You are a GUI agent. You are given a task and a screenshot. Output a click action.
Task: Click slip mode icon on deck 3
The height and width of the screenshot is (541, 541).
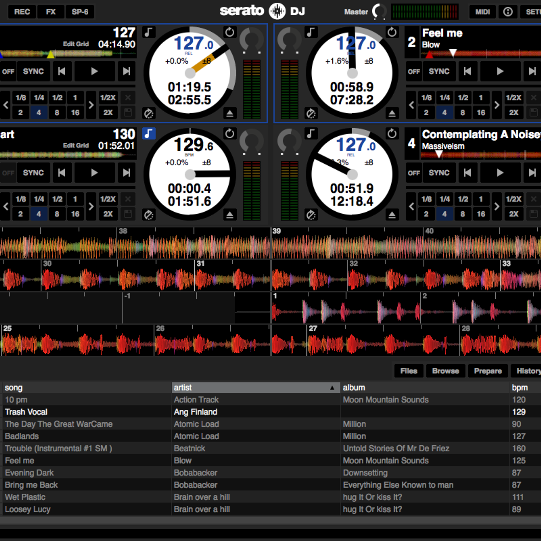tap(148, 215)
